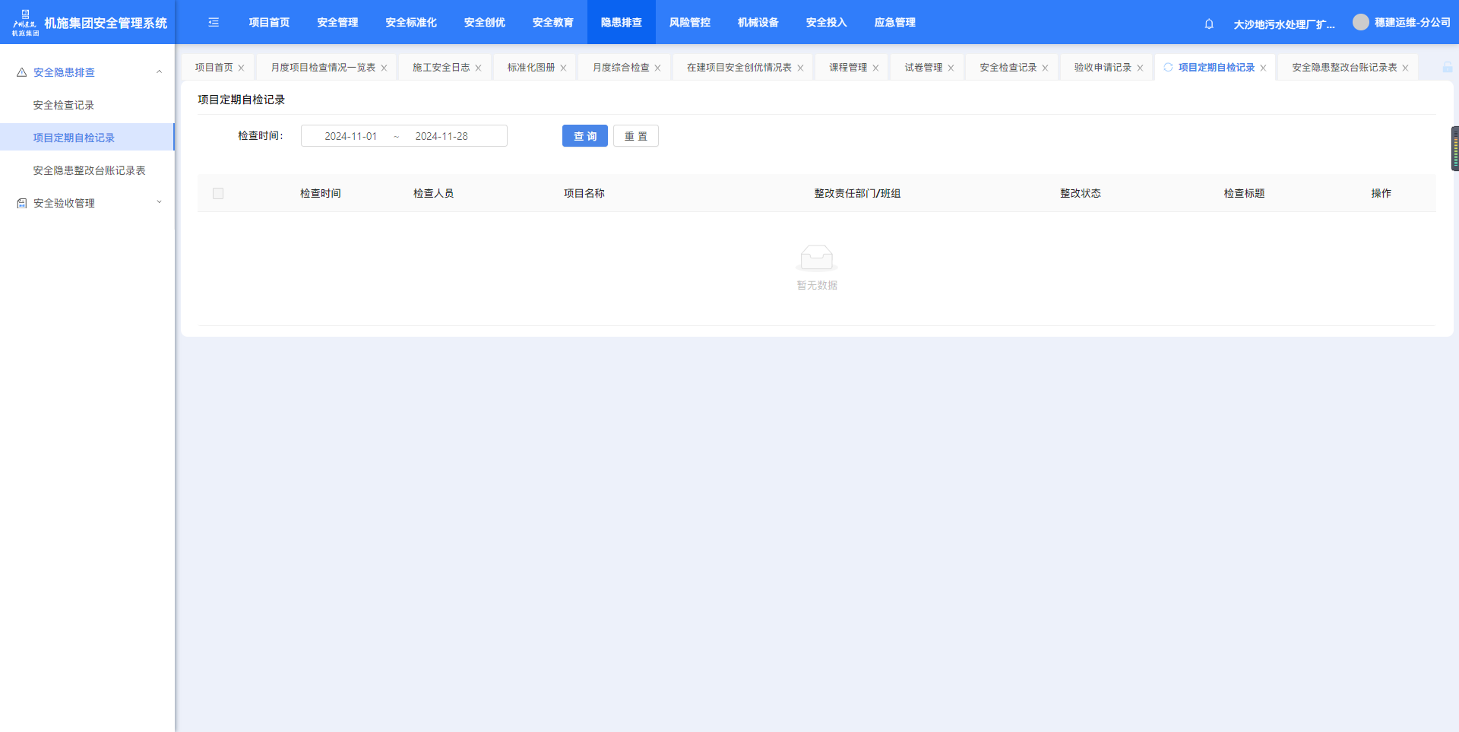Click the notification bell icon
This screenshot has height=732, width=1459.
pyautogui.click(x=1209, y=24)
